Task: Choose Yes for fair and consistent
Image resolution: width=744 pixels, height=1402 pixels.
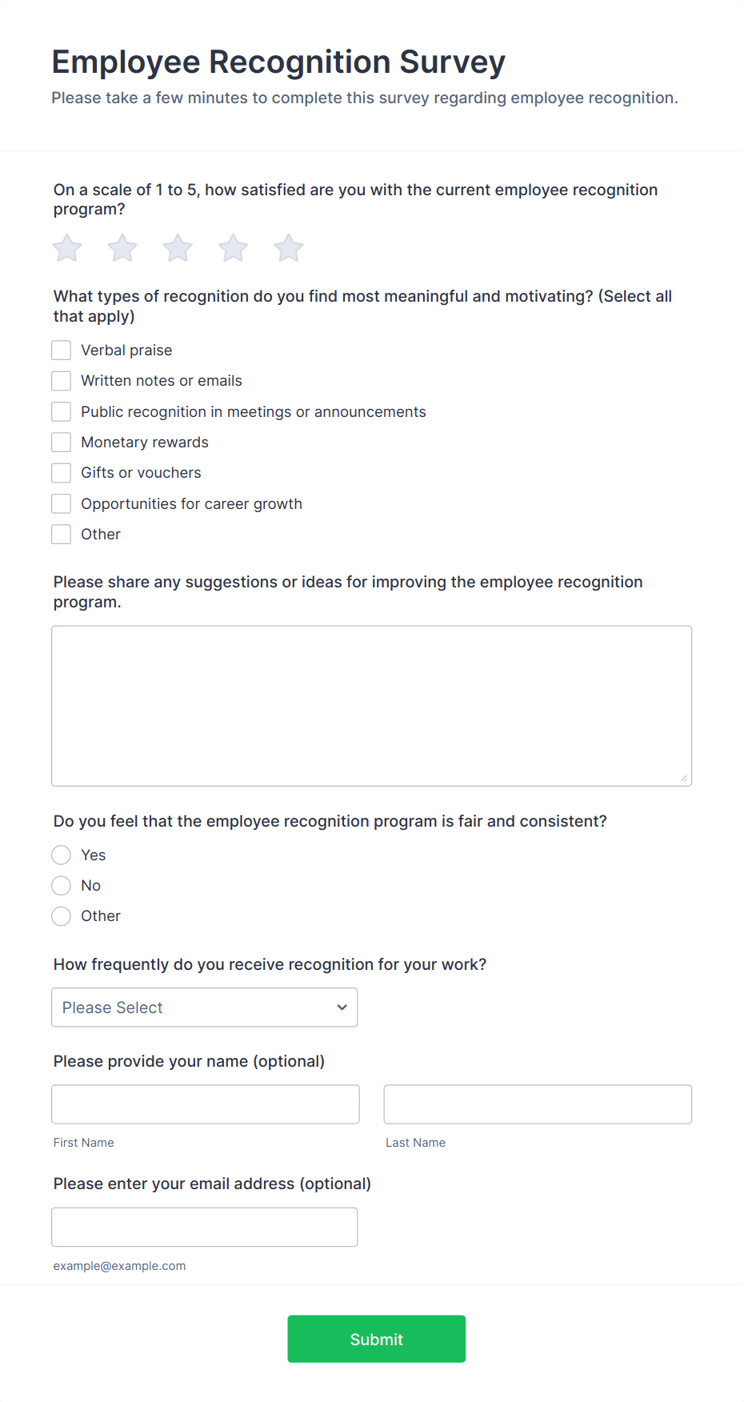Action: (62, 855)
